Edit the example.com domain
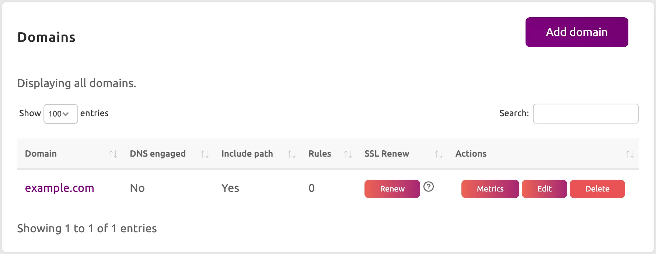Image resolution: width=656 pixels, height=254 pixels. pos(544,189)
